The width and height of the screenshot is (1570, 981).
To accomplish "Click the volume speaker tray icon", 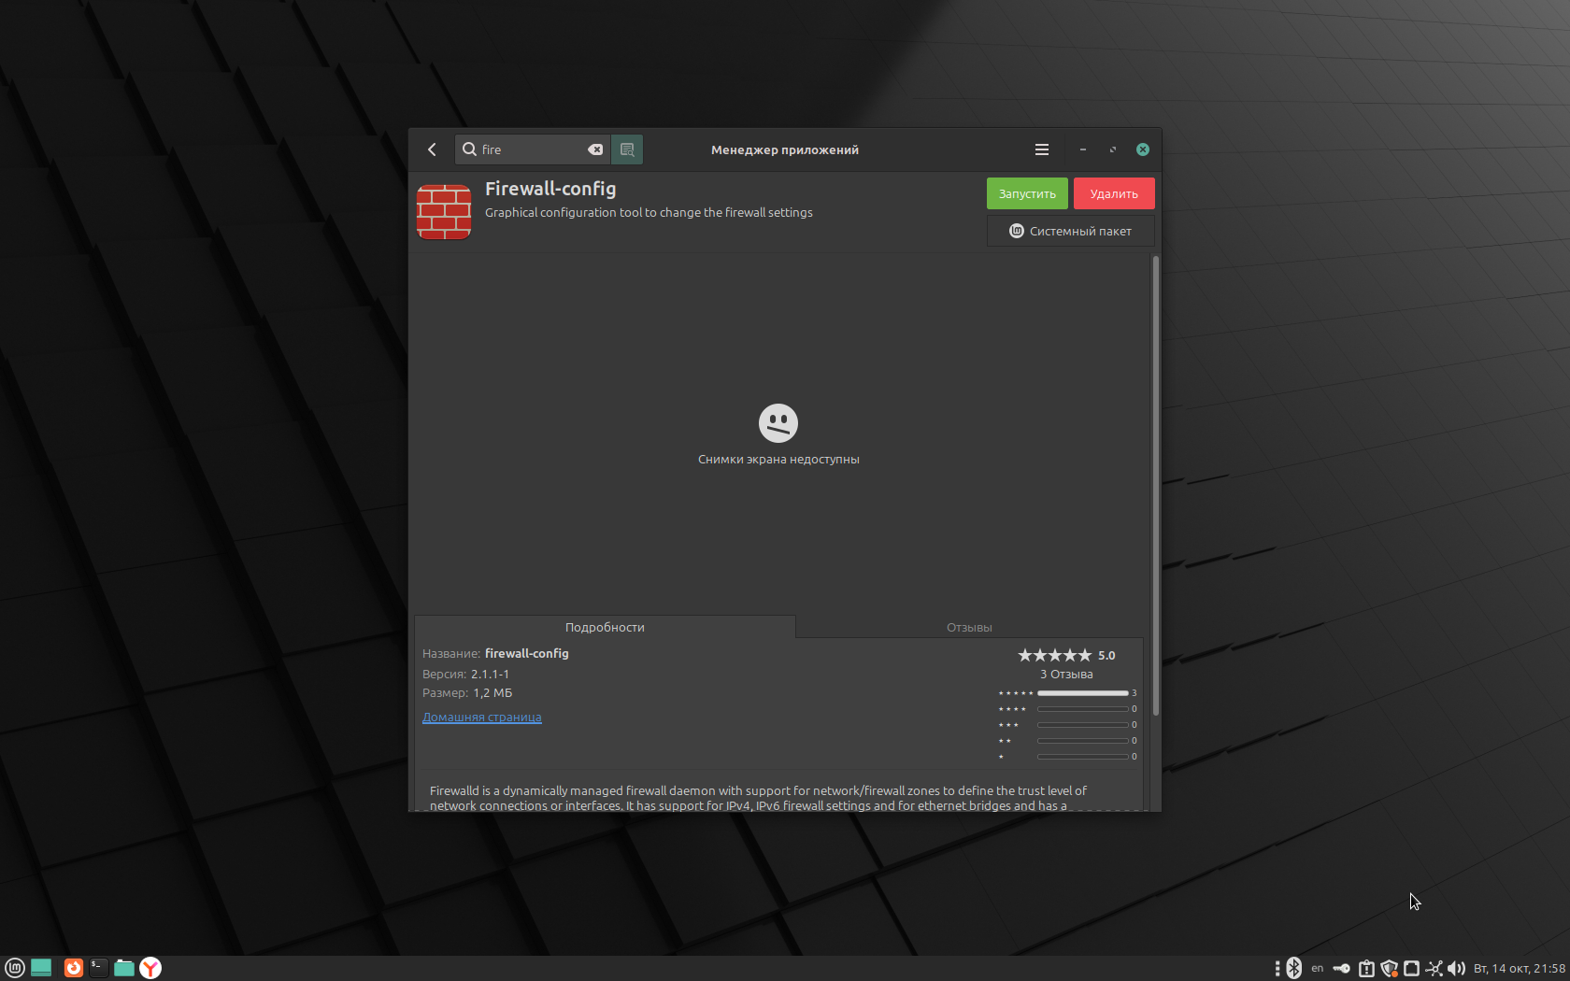I will coord(1456,968).
